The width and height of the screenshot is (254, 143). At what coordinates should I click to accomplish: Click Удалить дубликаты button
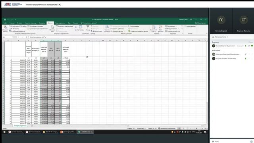pyautogui.click(x=117, y=29)
